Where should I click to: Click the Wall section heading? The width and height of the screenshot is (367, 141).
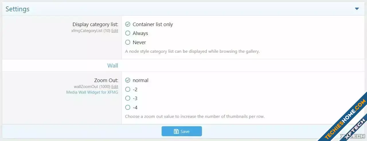pos(113,66)
